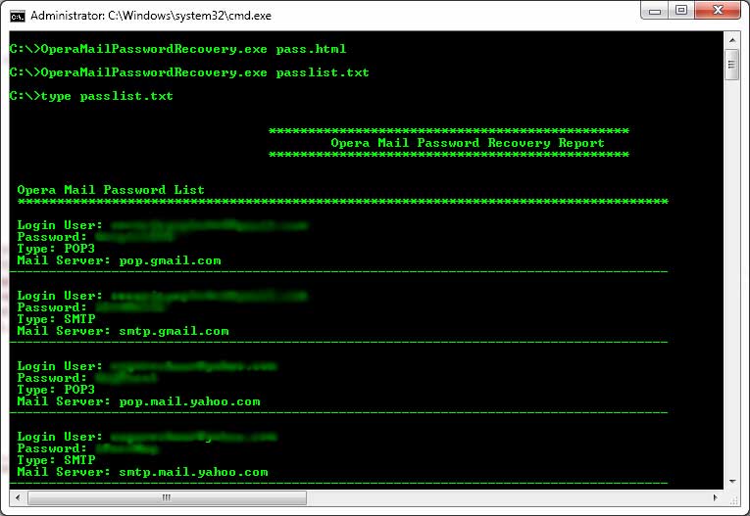
Task: Click the Opera Mail Password List heading
Action: point(111,190)
